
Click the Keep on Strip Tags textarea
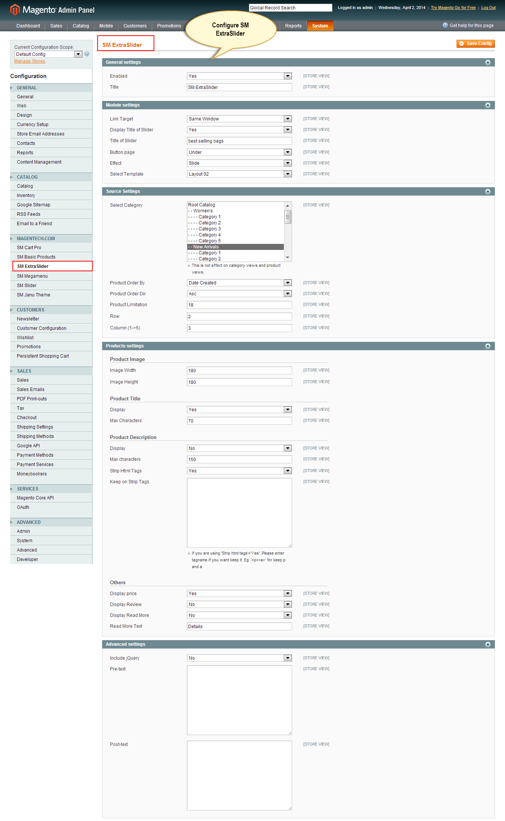[x=240, y=513]
